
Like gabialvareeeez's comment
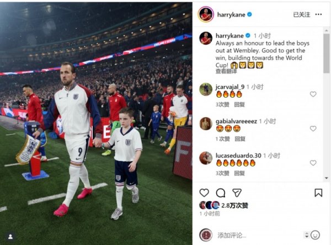tap(313, 129)
